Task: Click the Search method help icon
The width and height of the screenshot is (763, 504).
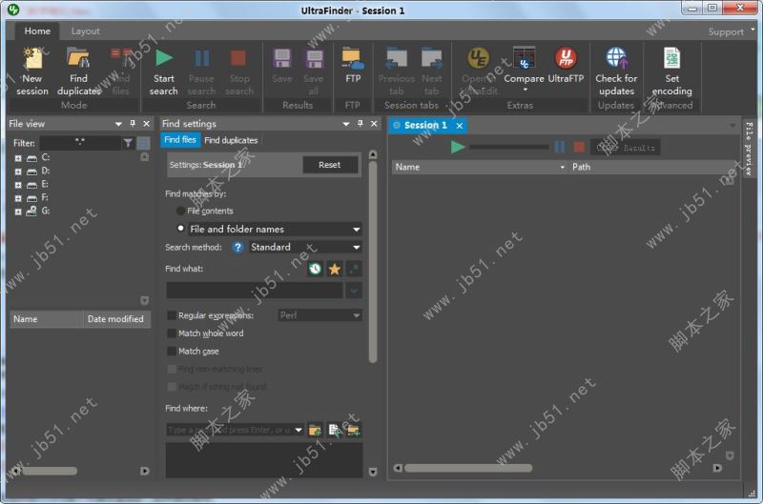Action: [237, 248]
